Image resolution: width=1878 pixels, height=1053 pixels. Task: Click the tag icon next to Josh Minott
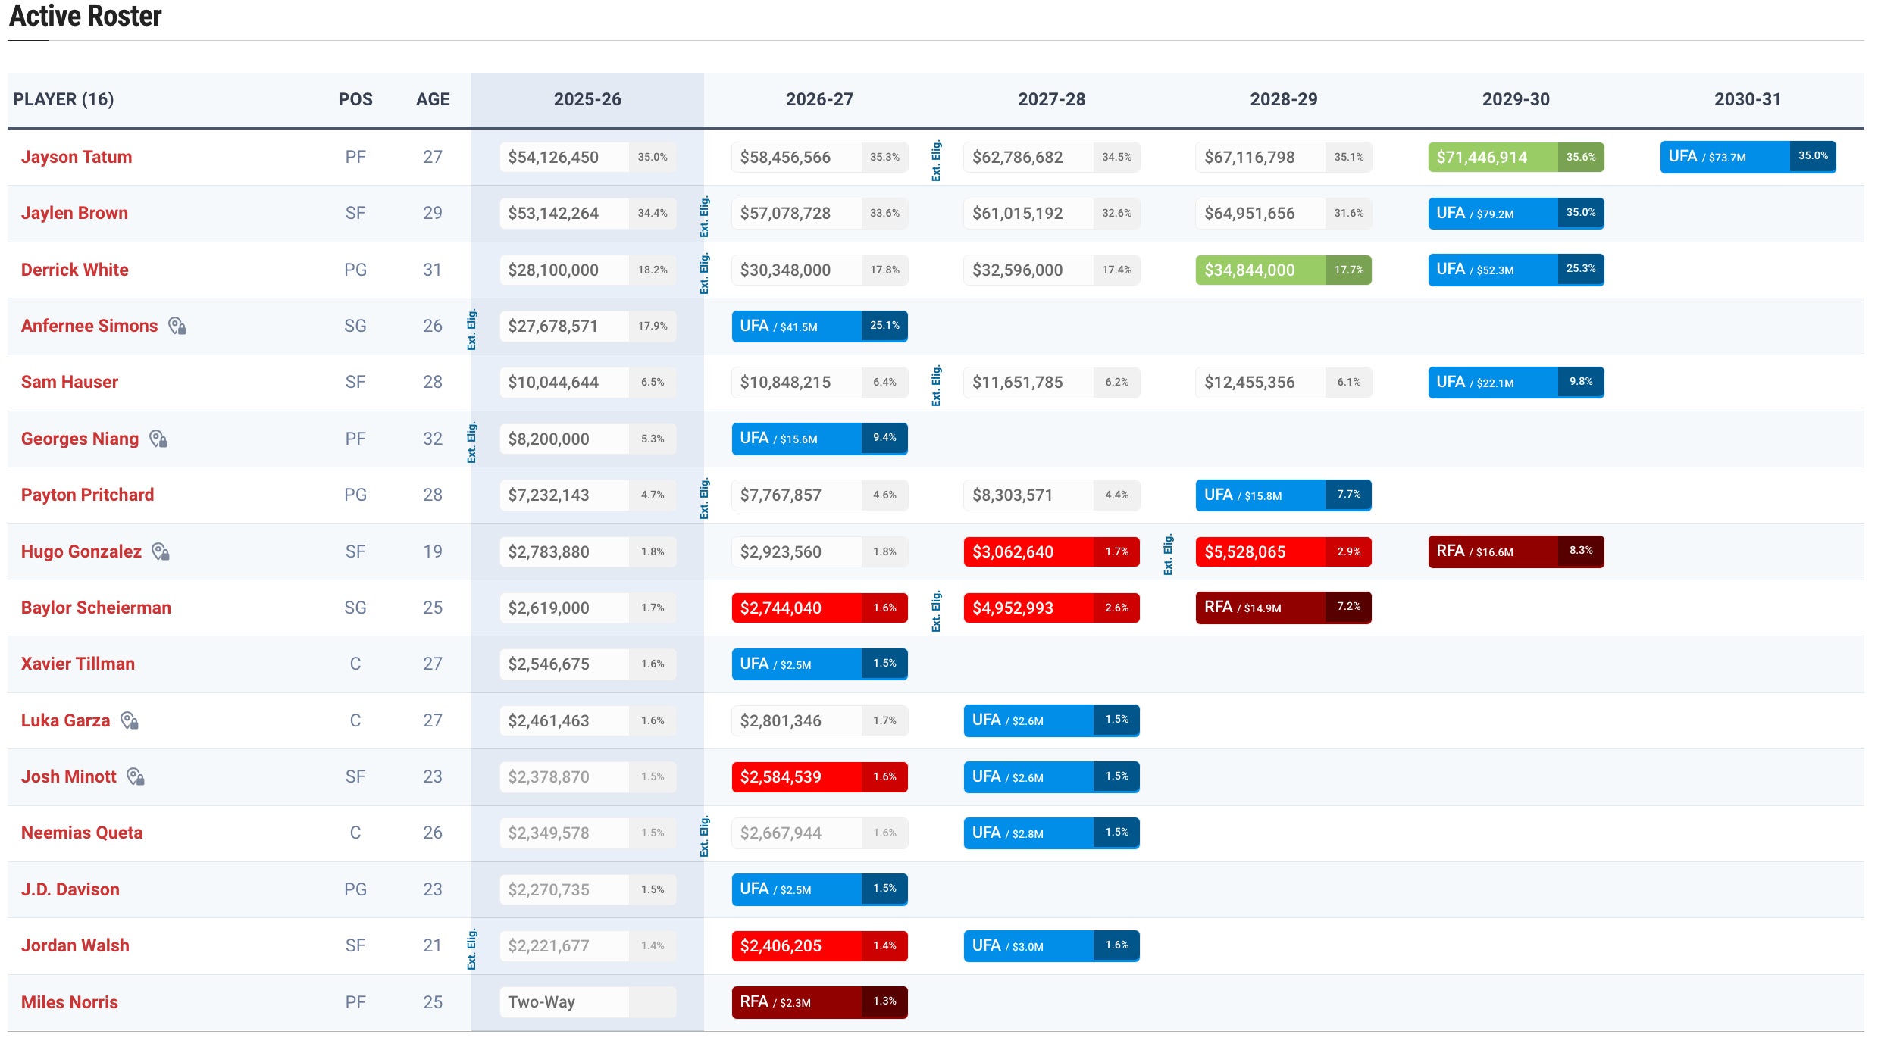(x=136, y=776)
